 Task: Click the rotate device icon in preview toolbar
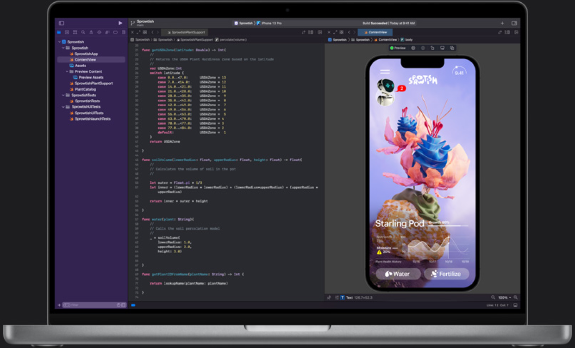(432, 48)
